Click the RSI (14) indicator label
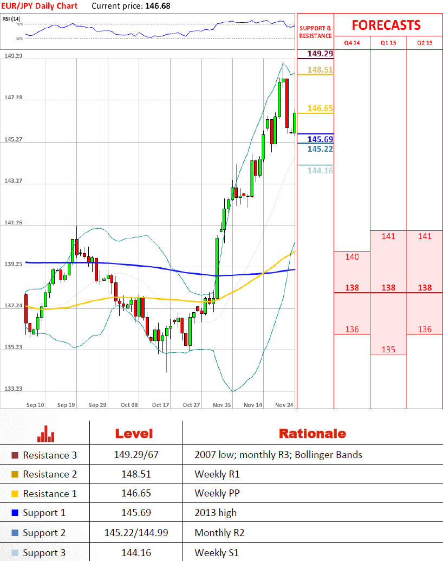 point(11,18)
